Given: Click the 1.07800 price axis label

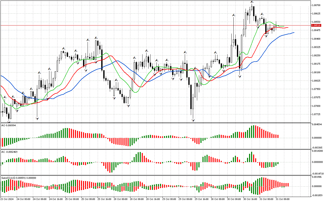Looking at the screenshot, I should point(316,106).
